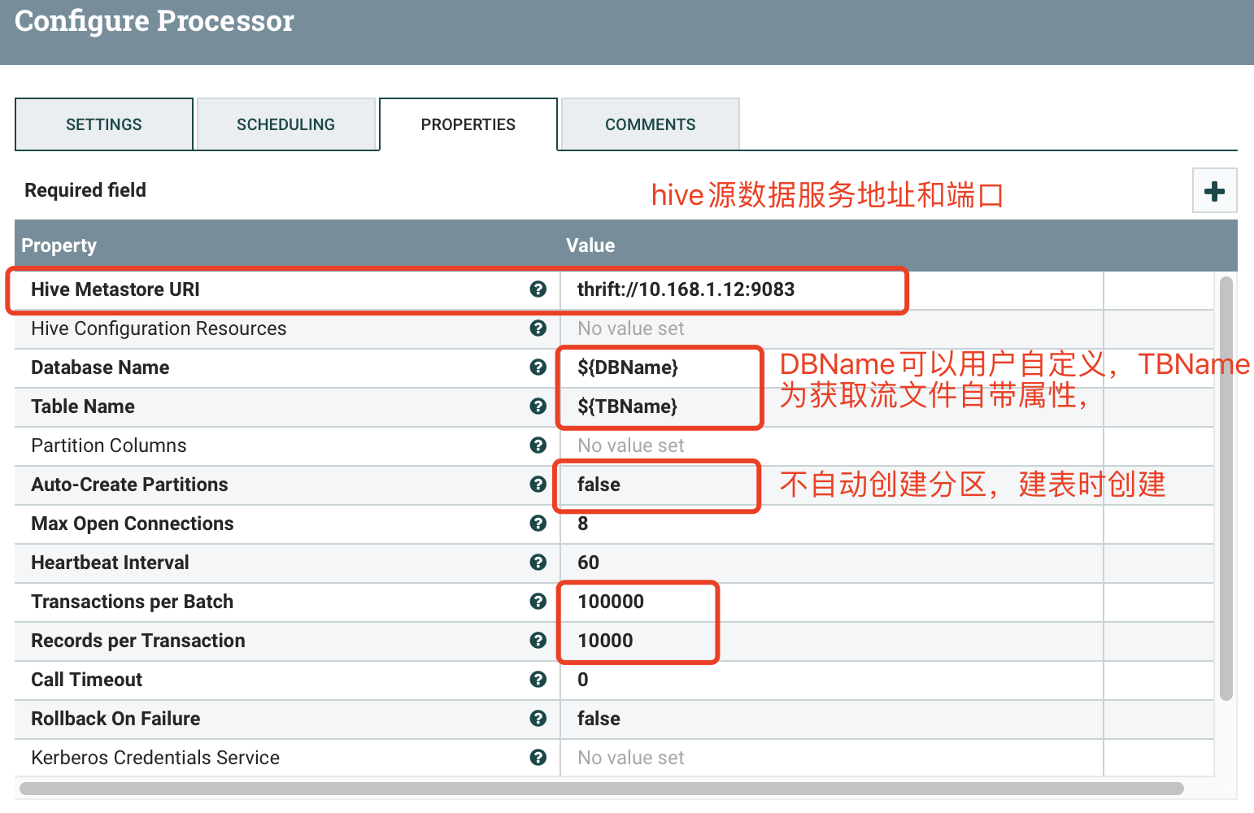This screenshot has width=1254, height=813.
Task: Open Database Name help tooltip icon
Action: click(x=538, y=367)
